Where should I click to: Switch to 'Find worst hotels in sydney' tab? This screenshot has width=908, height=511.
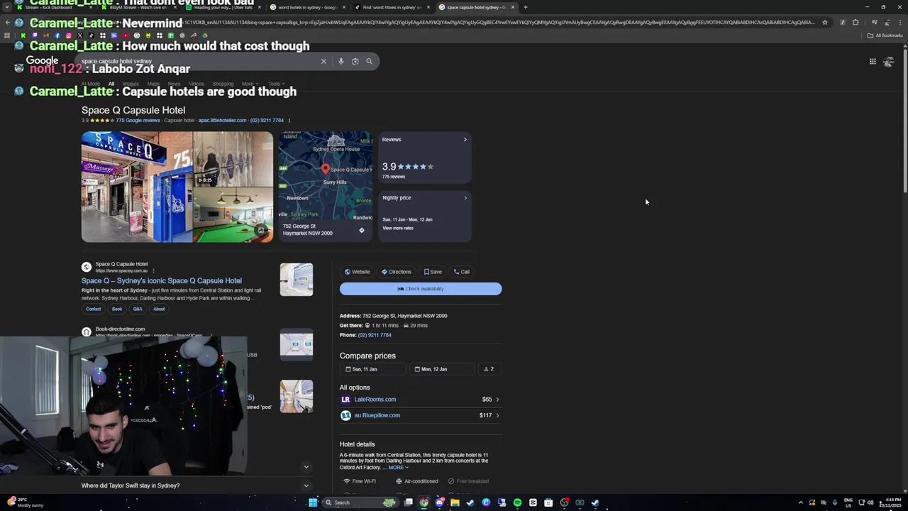[x=392, y=7]
